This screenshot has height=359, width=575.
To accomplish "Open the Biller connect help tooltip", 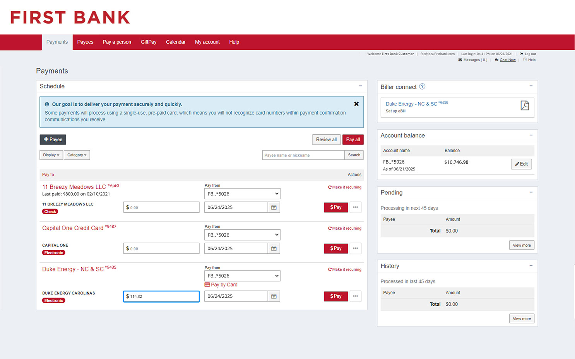I will pyautogui.click(x=422, y=86).
